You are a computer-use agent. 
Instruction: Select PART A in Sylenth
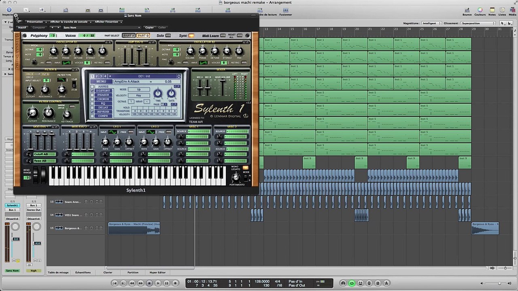tap(129, 36)
